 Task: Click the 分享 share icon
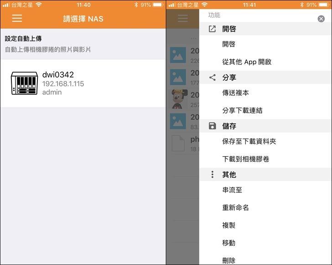point(212,77)
